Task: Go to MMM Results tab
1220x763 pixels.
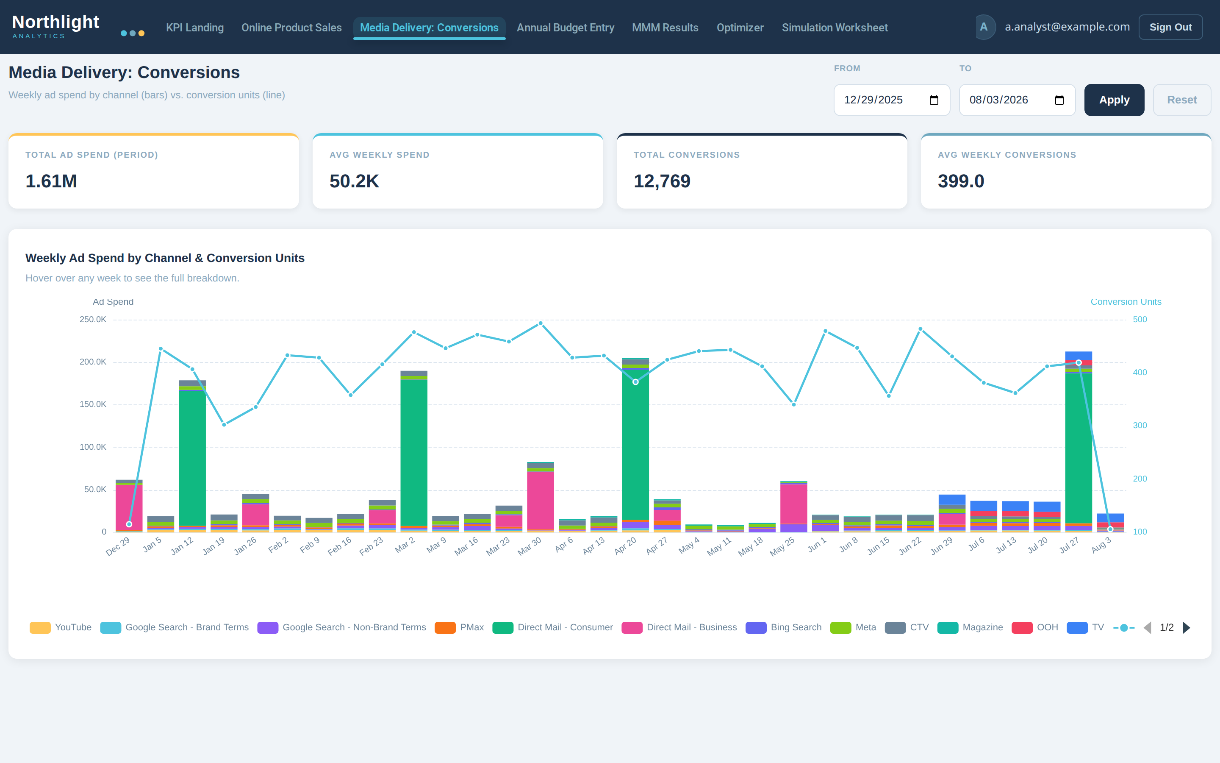Action: point(665,28)
